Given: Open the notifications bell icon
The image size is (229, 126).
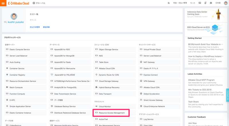Looking at the screenshot, I should [205, 3].
